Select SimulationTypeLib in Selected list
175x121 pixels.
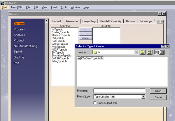[x=61, y=55]
